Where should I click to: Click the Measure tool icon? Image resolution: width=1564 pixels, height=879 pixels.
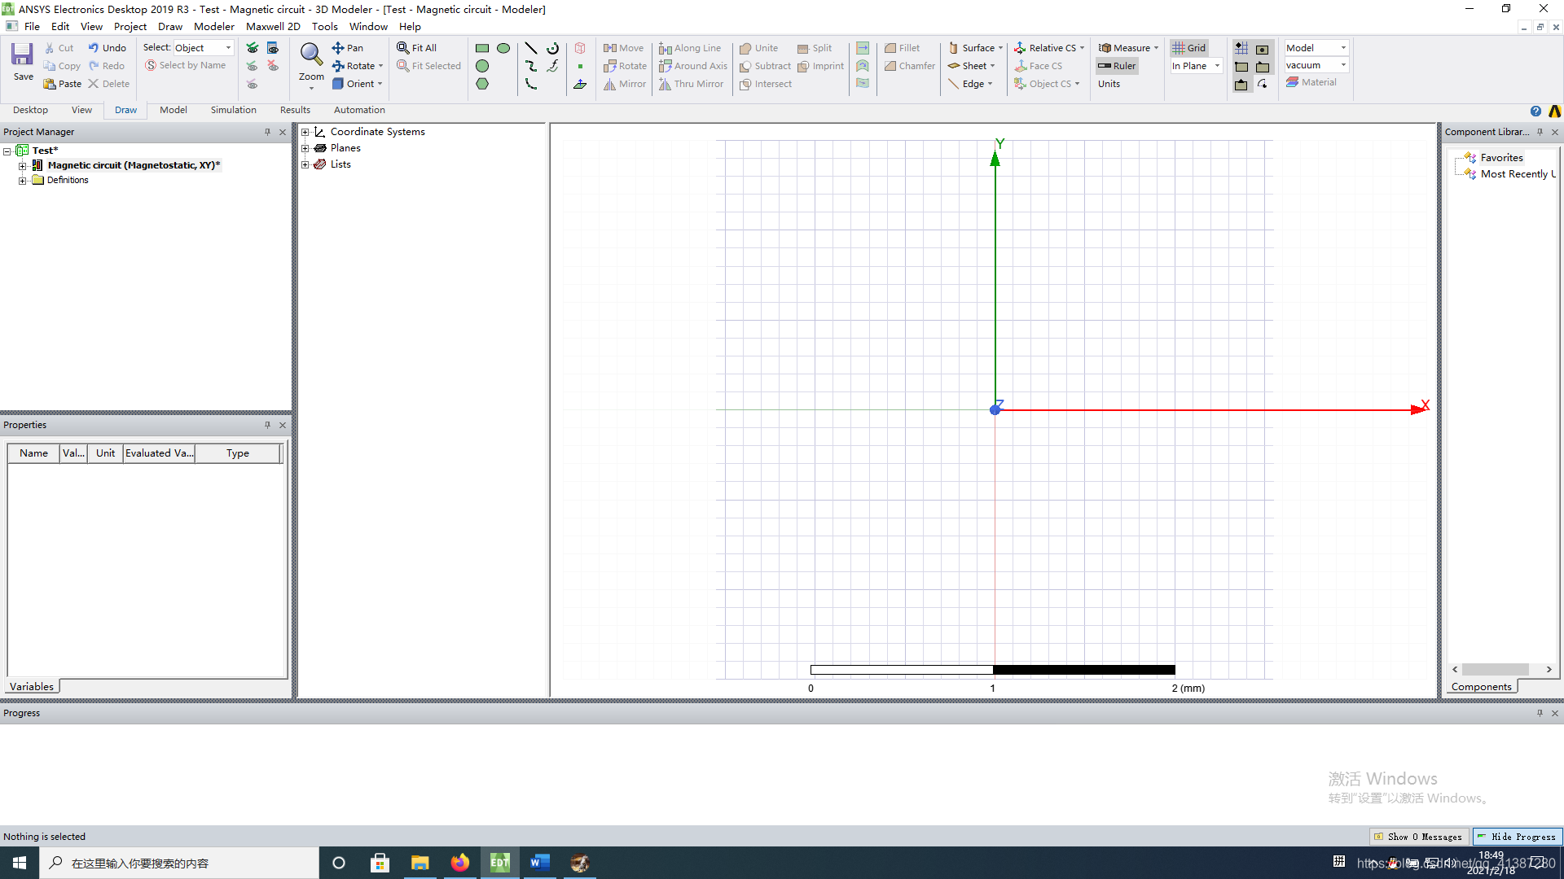tap(1105, 48)
